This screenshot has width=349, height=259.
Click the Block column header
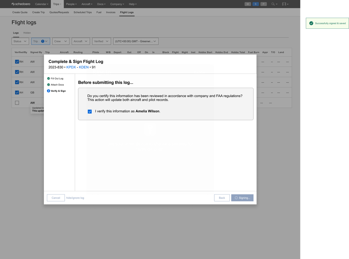[x=166, y=52]
